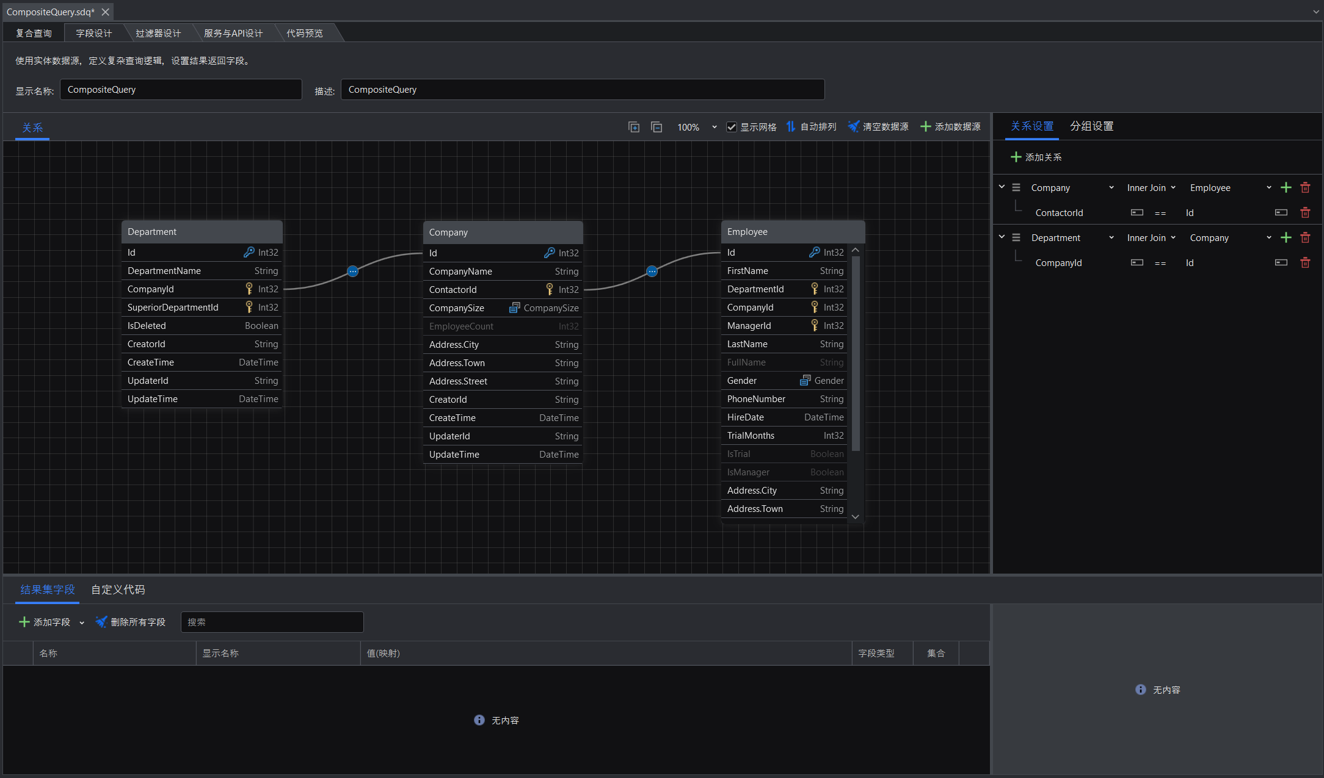
Task: Select 结果集字段 tab
Action: [x=48, y=590]
